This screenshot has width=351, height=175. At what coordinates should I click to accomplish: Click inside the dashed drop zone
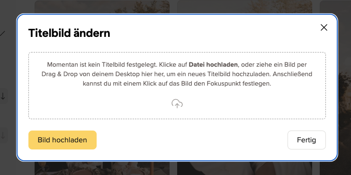click(x=177, y=86)
